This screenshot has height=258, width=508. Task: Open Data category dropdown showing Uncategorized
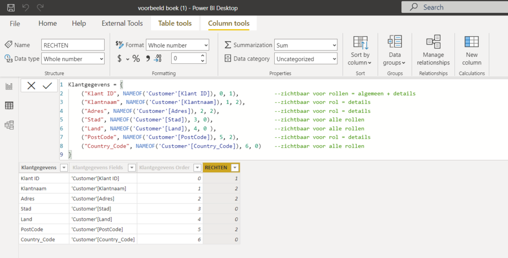coord(306,59)
